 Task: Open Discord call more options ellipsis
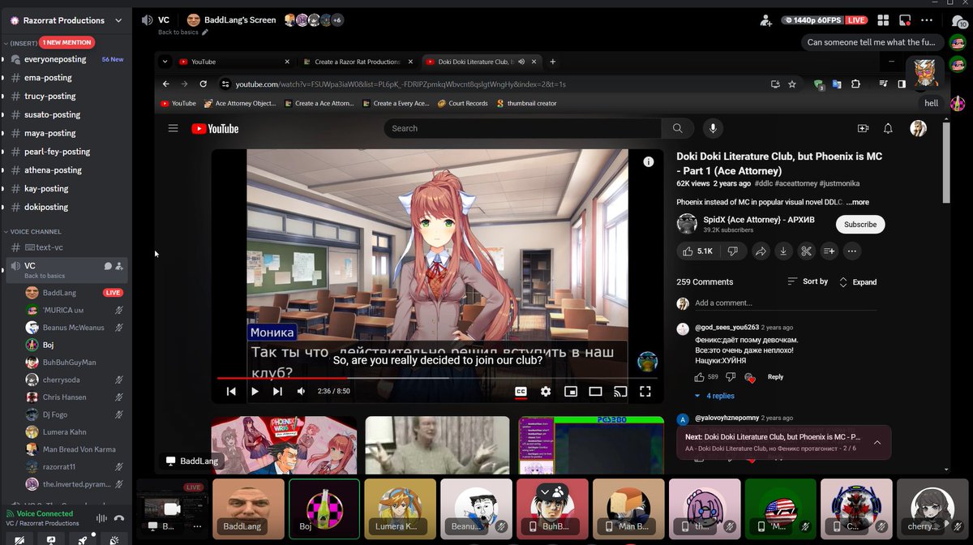coord(926,20)
